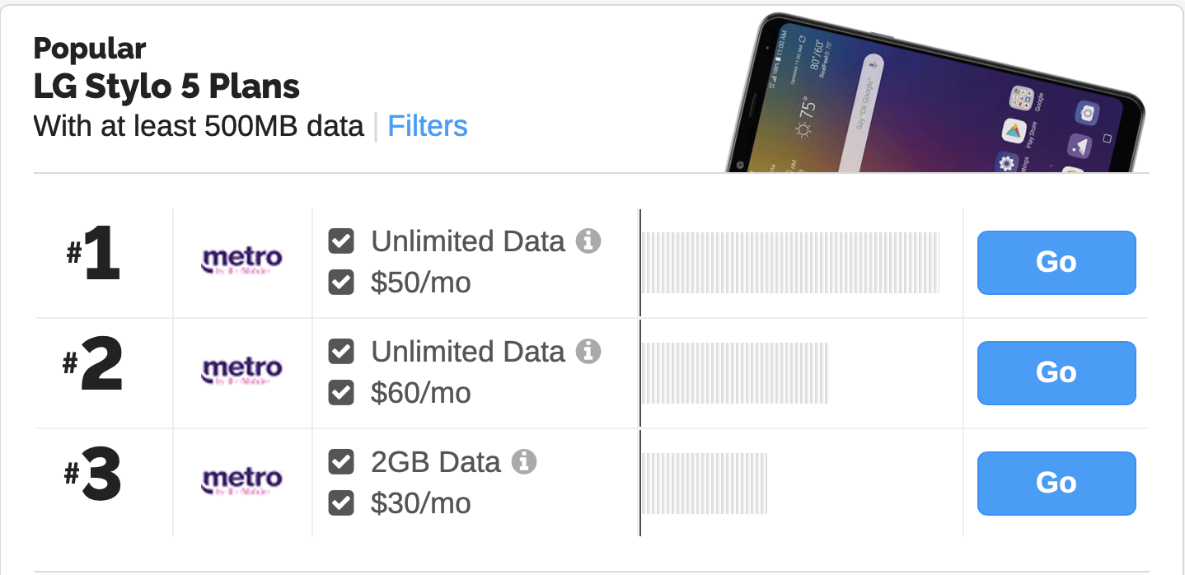Toggle 2GB Data checkbox
Viewport: 1185px width, 575px height.
341,462
